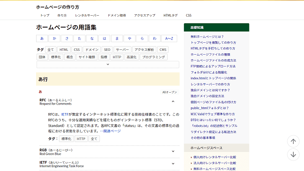Image resolution: width=304 pixels, height=171 pixels.
Task: Select the 団体 tag filter
Action: click(x=42, y=57)
